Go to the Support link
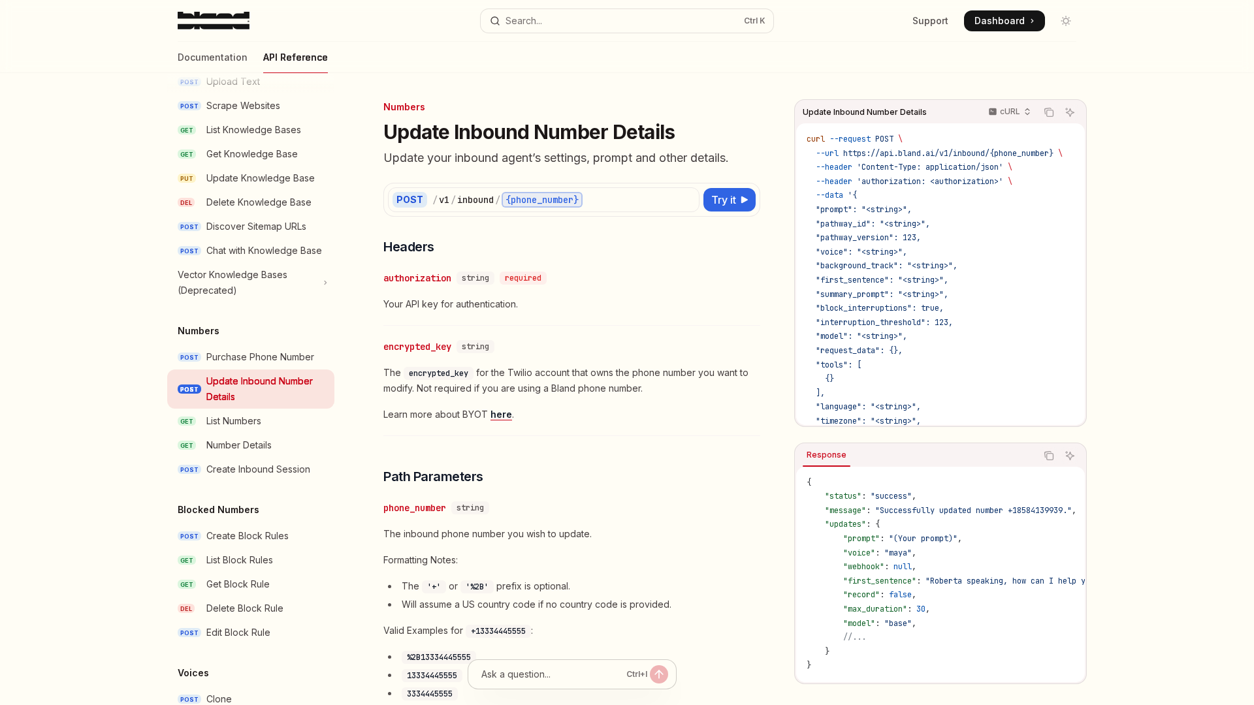1254x705 pixels. tap(930, 21)
